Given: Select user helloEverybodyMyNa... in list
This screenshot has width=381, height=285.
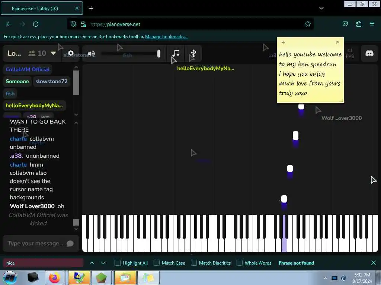Looking at the screenshot, I should click(34, 105).
